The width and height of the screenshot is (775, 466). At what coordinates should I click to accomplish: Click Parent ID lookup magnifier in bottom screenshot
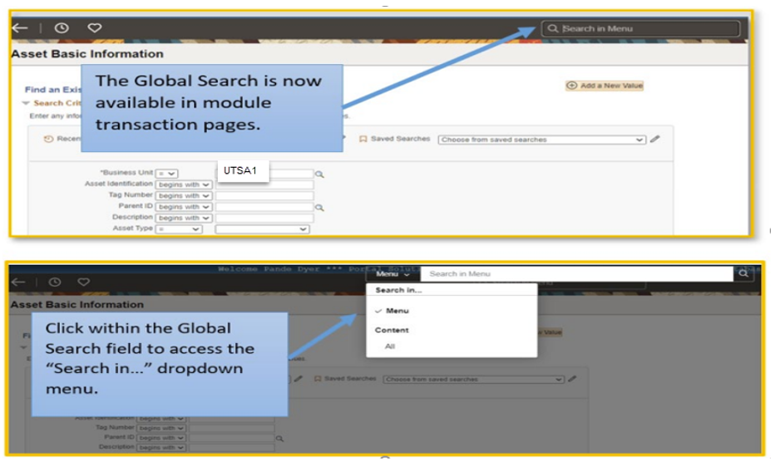point(279,439)
